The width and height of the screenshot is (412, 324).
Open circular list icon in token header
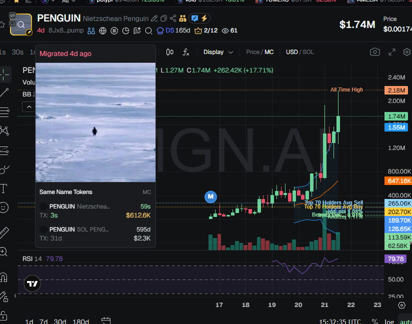click(x=114, y=30)
